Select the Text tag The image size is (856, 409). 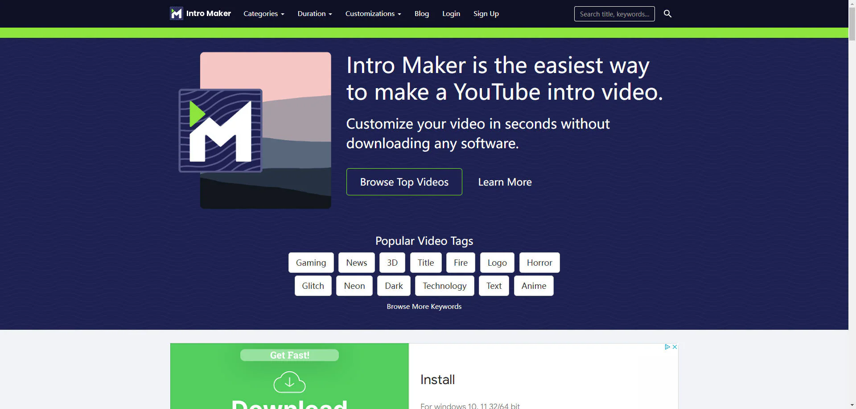coord(494,286)
